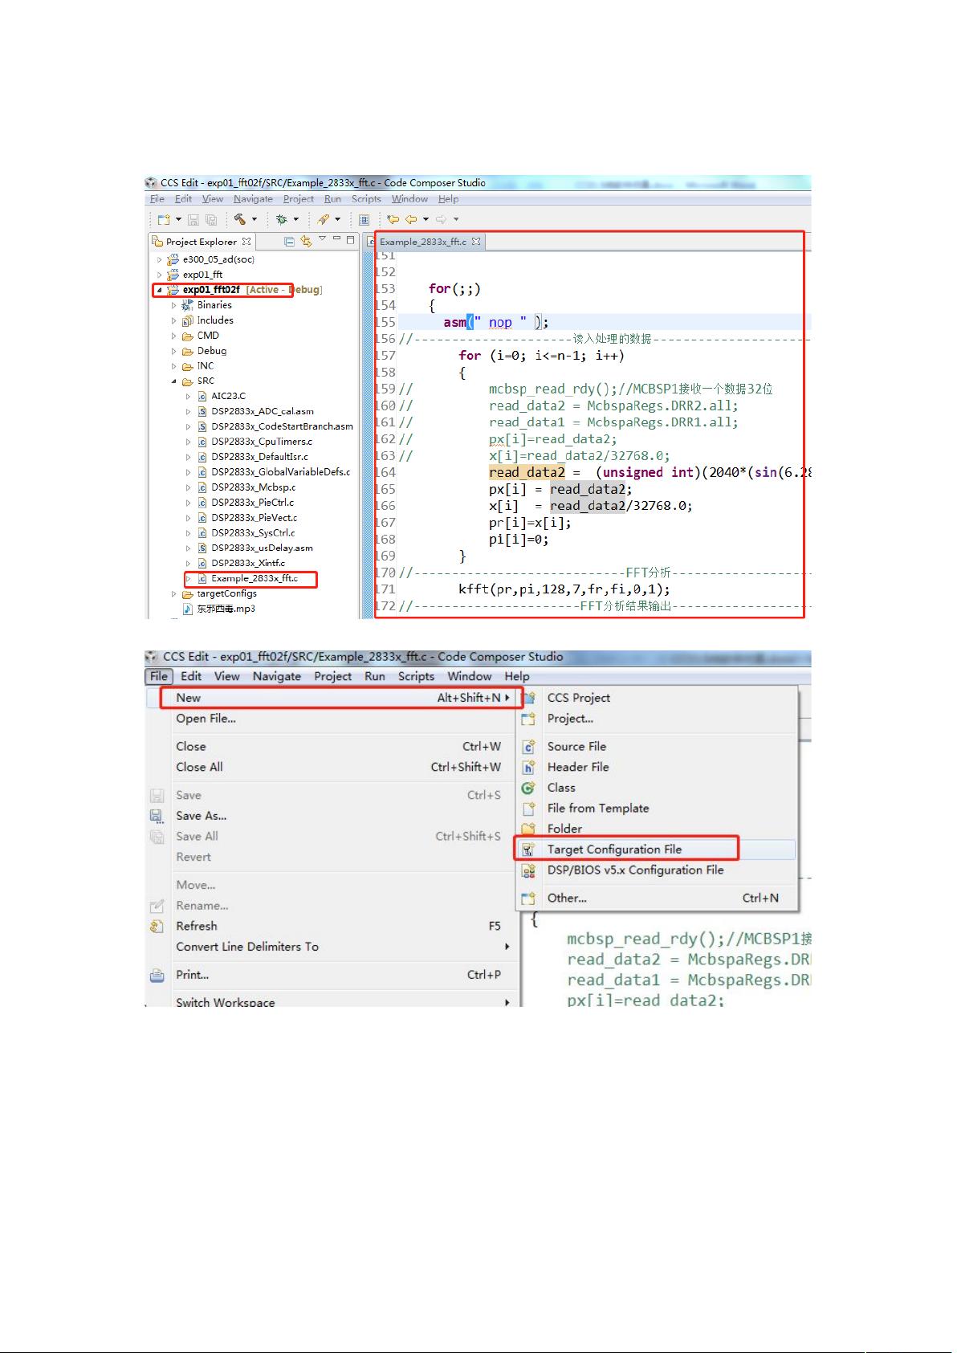Click the New file icon in top toolbar

pyautogui.click(x=164, y=219)
